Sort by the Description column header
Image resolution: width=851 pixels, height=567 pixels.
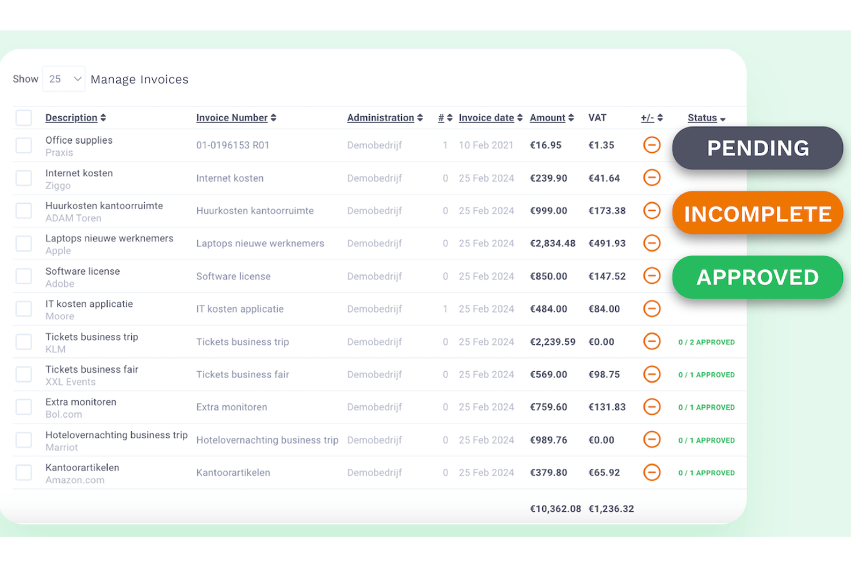(75, 117)
